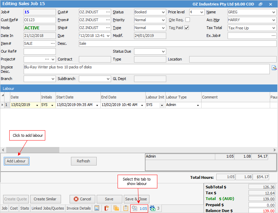The image size is (278, 213).
Task: Open the stacked yellow documents icon tab
Action: coord(116,208)
